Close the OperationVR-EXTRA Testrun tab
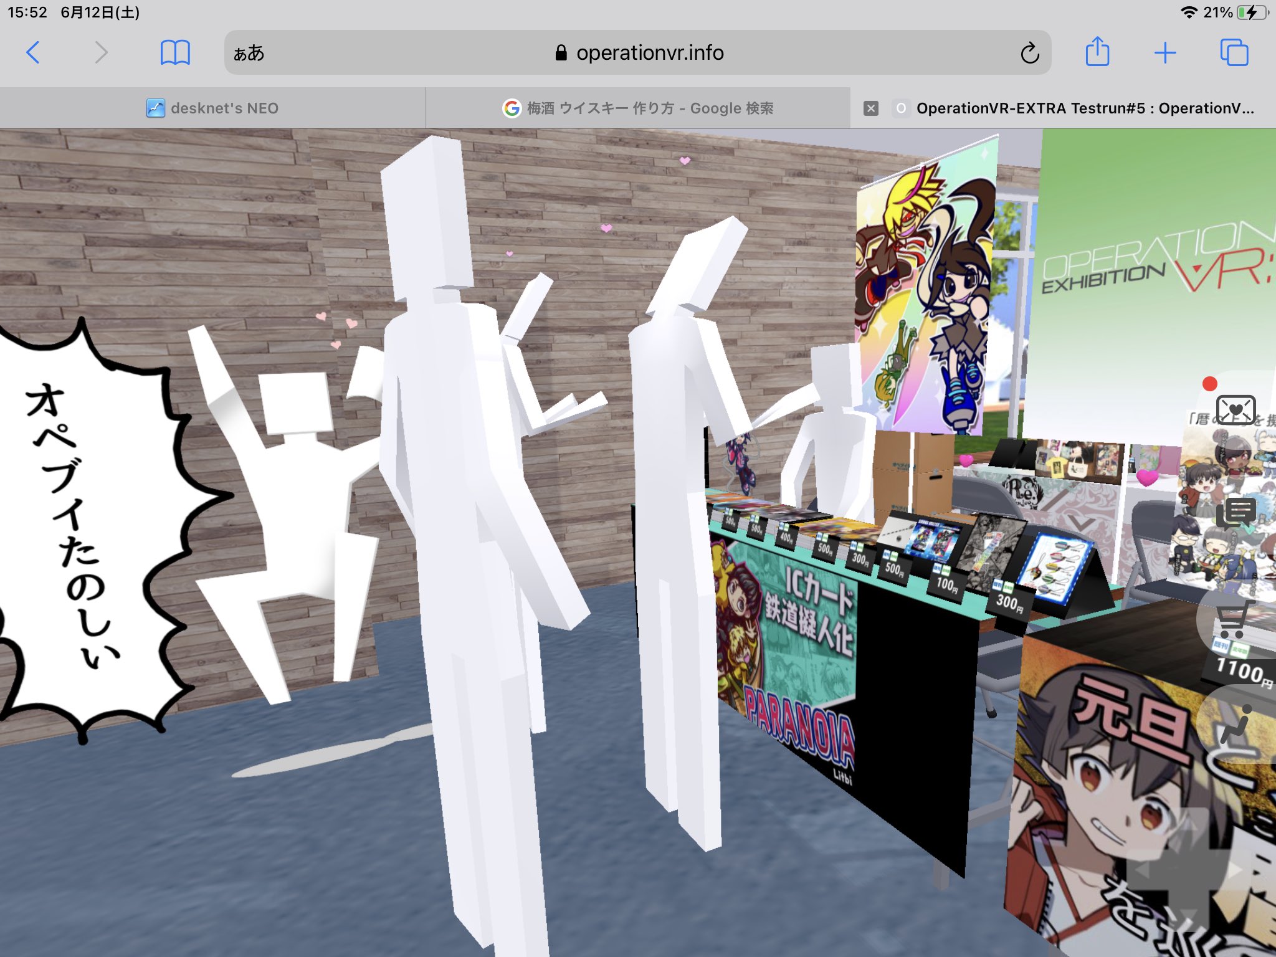The height and width of the screenshot is (957, 1276). 871,108
